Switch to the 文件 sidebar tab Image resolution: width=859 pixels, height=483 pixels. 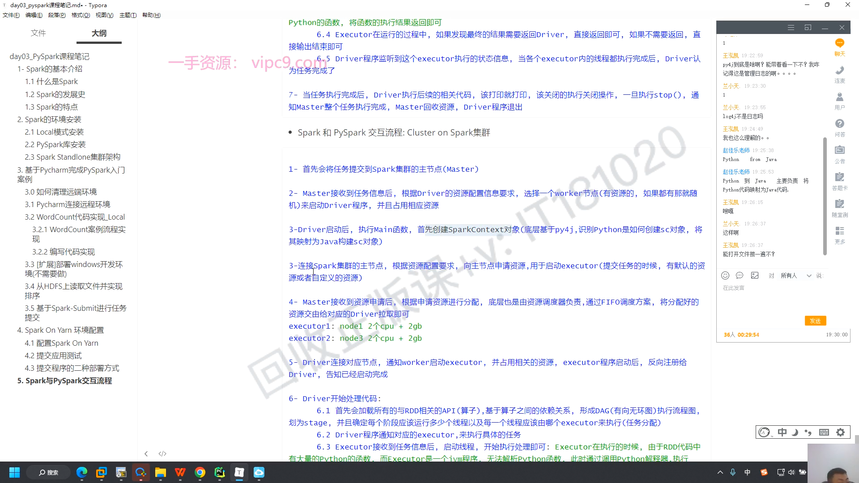38,33
